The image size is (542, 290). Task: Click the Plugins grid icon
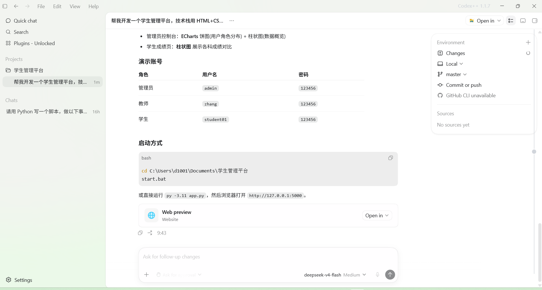tap(8, 43)
